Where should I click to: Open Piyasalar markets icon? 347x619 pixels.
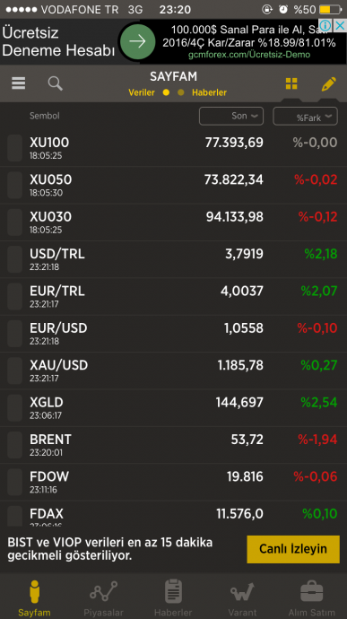click(103, 592)
